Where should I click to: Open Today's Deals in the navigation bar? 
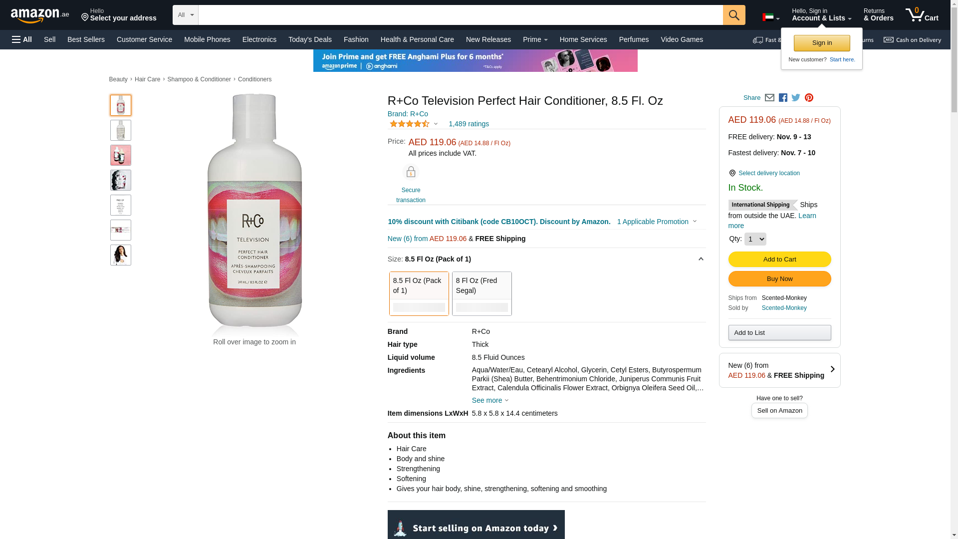pyautogui.click(x=310, y=39)
